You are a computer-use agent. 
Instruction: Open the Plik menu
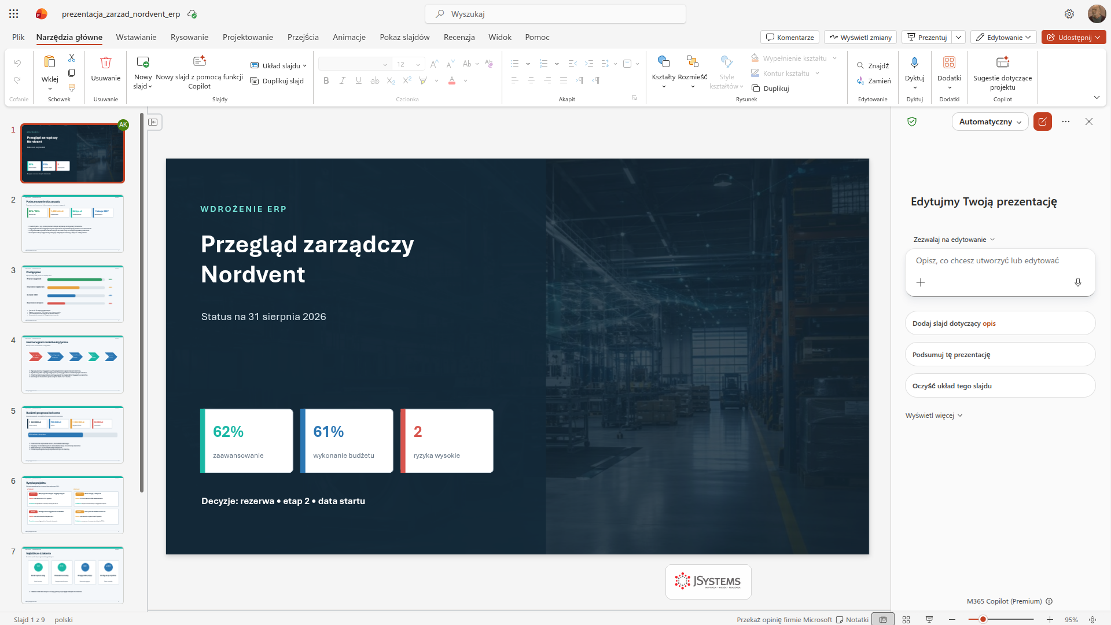point(19,37)
